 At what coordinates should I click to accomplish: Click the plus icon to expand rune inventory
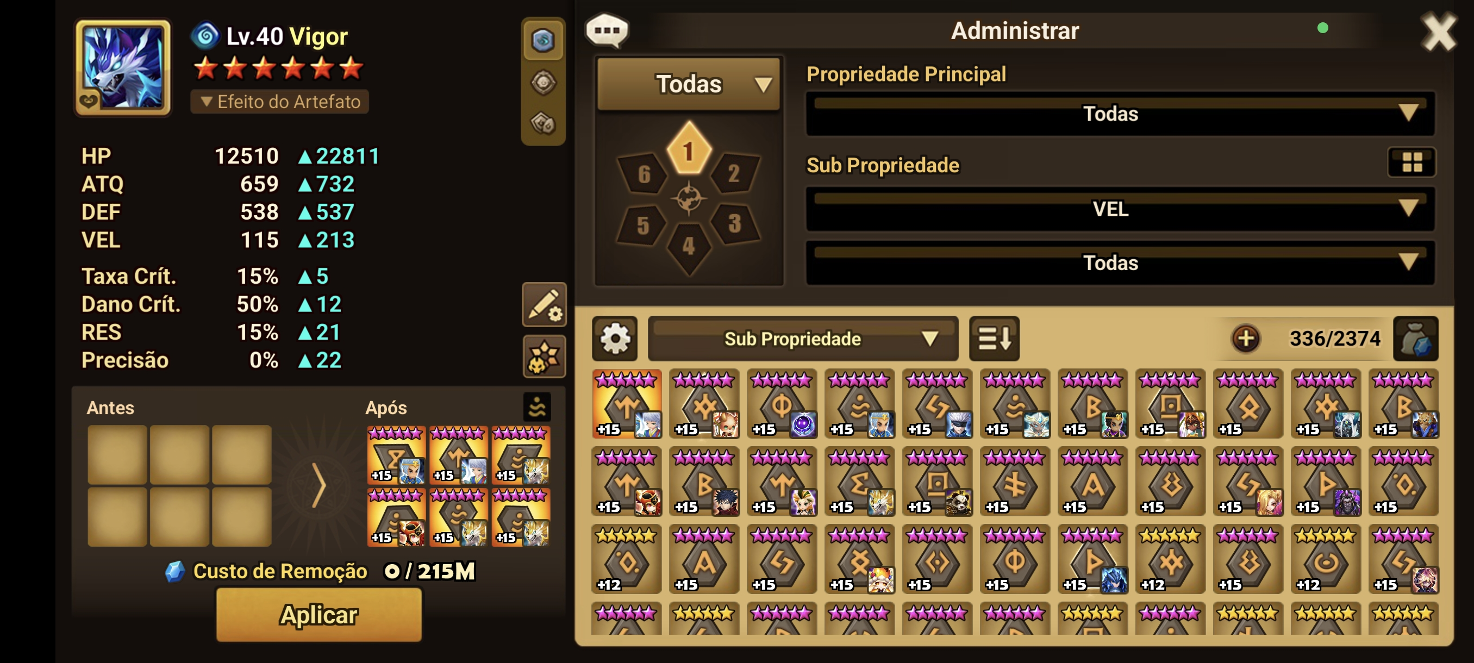point(1246,338)
